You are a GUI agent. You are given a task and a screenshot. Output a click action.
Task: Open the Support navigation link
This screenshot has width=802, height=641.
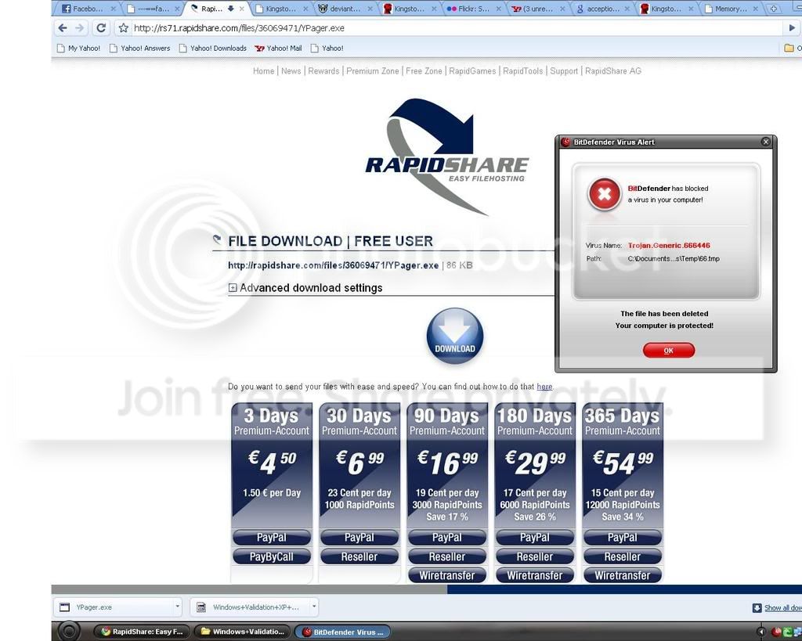[564, 71]
